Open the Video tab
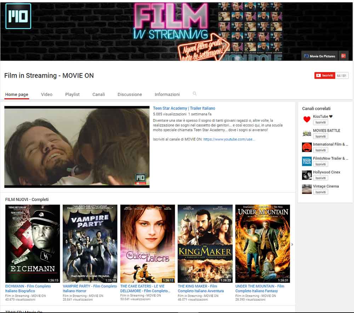 [47, 95]
